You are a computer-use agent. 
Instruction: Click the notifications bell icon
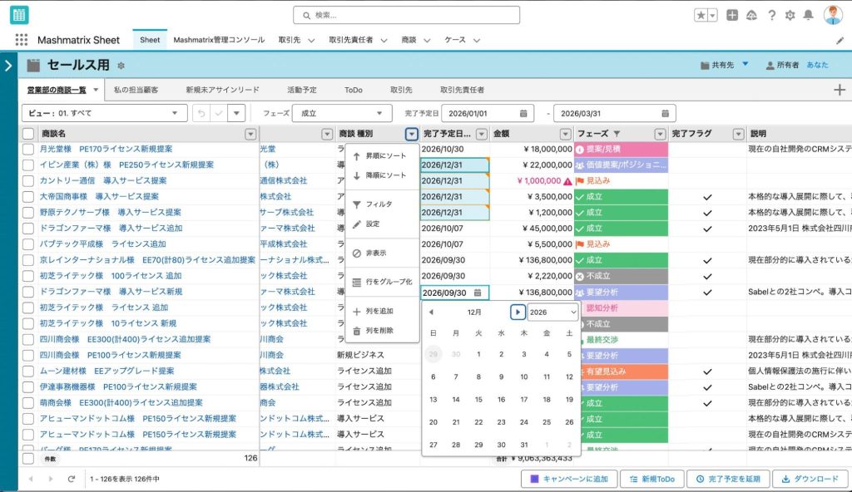[x=808, y=15]
